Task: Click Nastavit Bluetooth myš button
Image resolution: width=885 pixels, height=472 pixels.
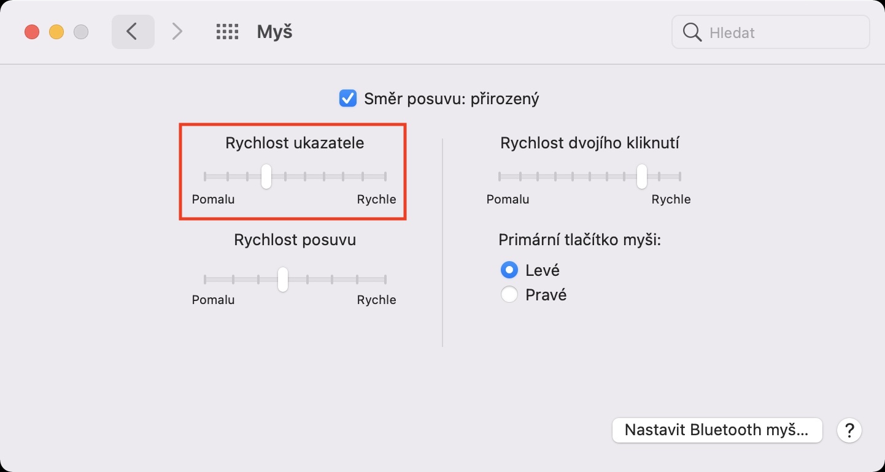Action: point(717,430)
